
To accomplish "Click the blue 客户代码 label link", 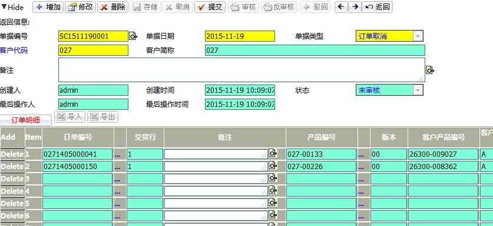I will tap(14, 50).
